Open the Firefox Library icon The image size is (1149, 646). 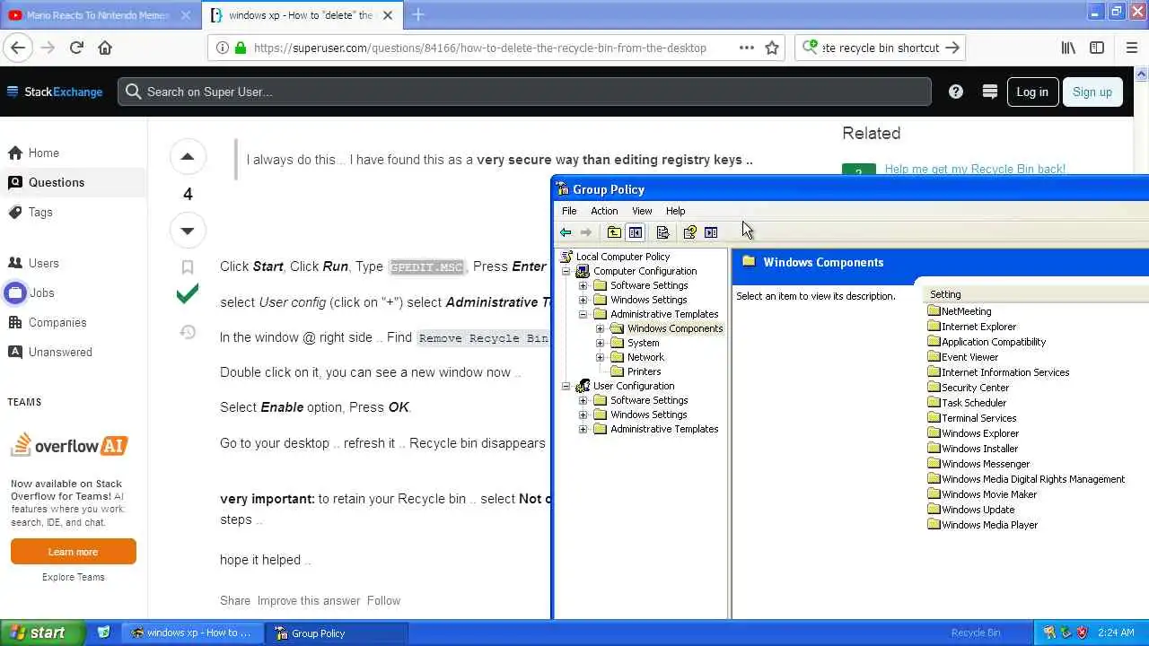coord(1068,48)
